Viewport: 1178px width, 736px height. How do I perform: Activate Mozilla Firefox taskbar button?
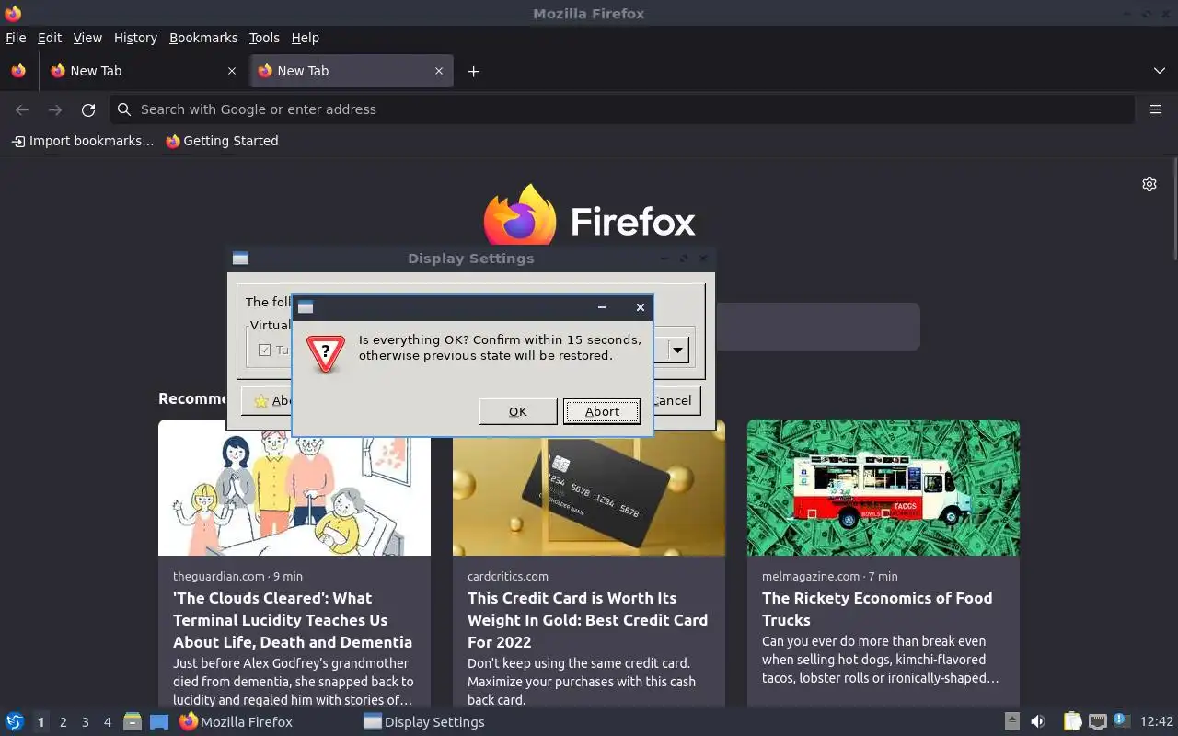pyautogui.click(x=266, y=721)
